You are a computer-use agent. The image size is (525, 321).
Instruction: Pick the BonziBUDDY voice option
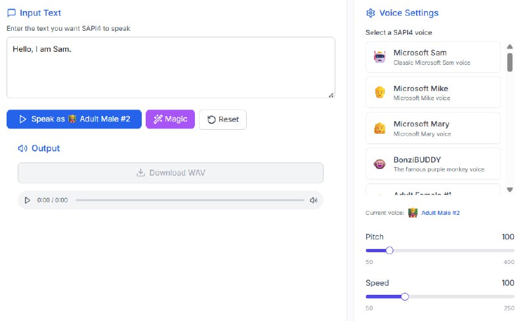[x=433, y=164]
